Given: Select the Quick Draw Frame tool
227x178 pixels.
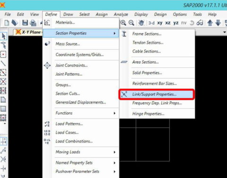Looking at the screenshot, I should tap(3, 72).
